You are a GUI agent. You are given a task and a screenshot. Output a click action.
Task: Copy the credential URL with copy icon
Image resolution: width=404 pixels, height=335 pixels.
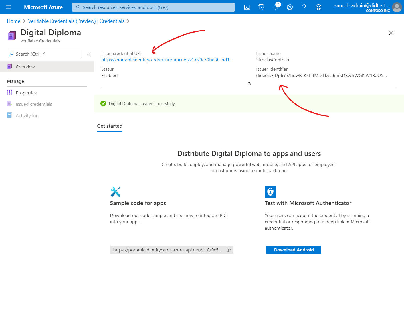point(229,250)
